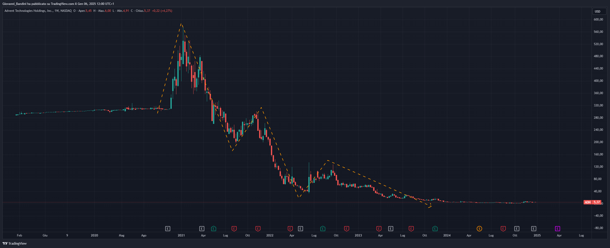Click the close value Chius.5,37
The width and height of the screenshot is (610, 248).
click(143, 11)
